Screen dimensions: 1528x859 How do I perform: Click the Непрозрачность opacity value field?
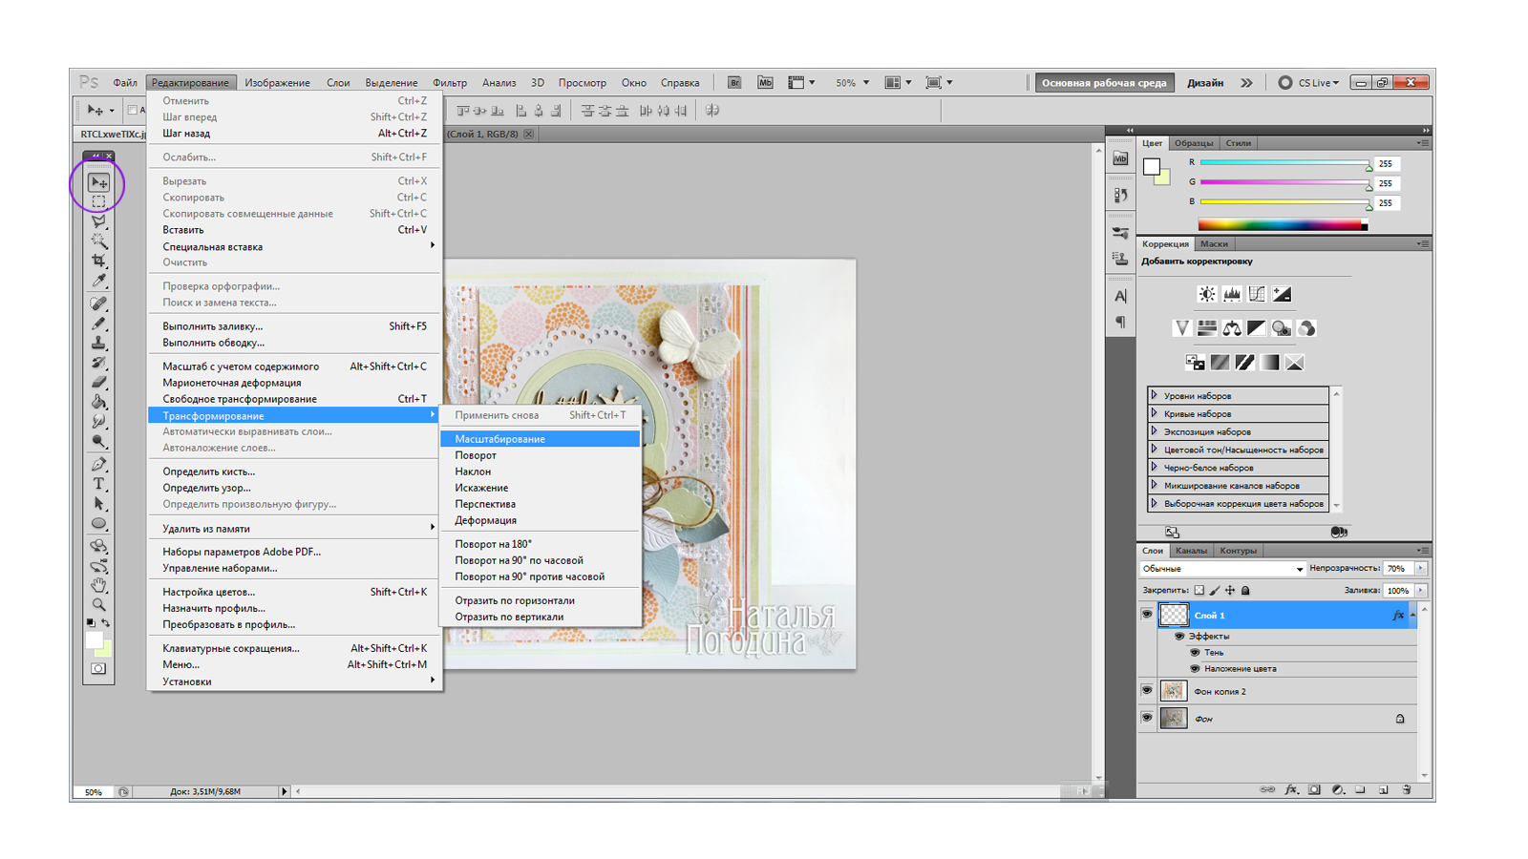(x=1397, y=569)
